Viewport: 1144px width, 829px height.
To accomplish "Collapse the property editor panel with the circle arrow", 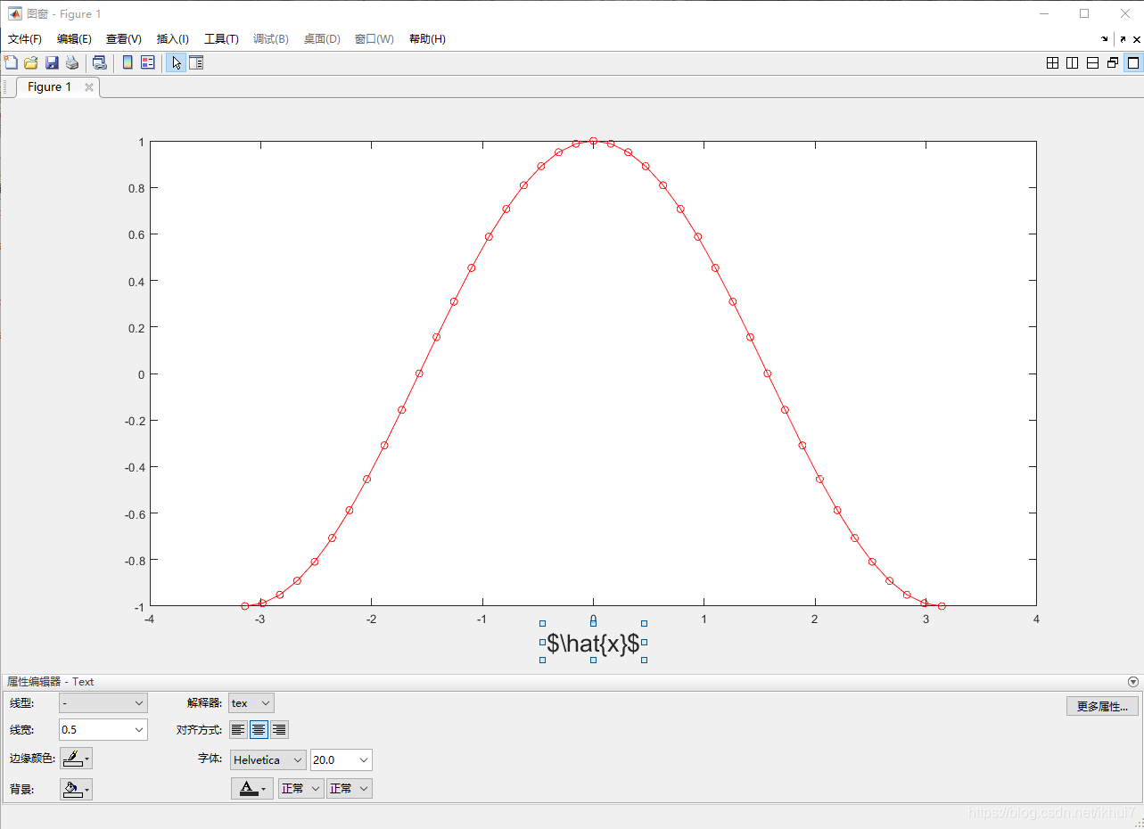I will pos(1133,682).
